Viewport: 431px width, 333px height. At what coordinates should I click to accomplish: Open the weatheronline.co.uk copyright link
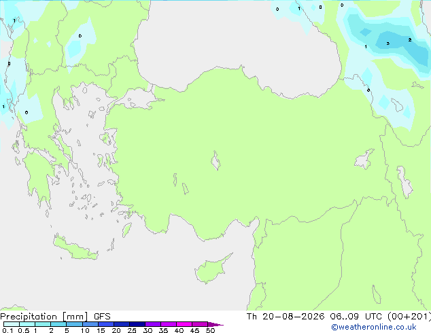coord(374,327)
